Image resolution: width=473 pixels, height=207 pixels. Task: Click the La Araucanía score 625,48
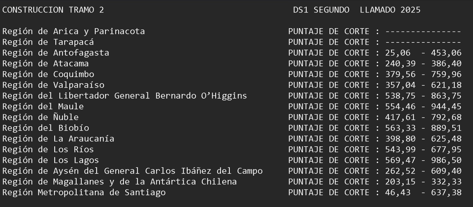click(446, 139)
